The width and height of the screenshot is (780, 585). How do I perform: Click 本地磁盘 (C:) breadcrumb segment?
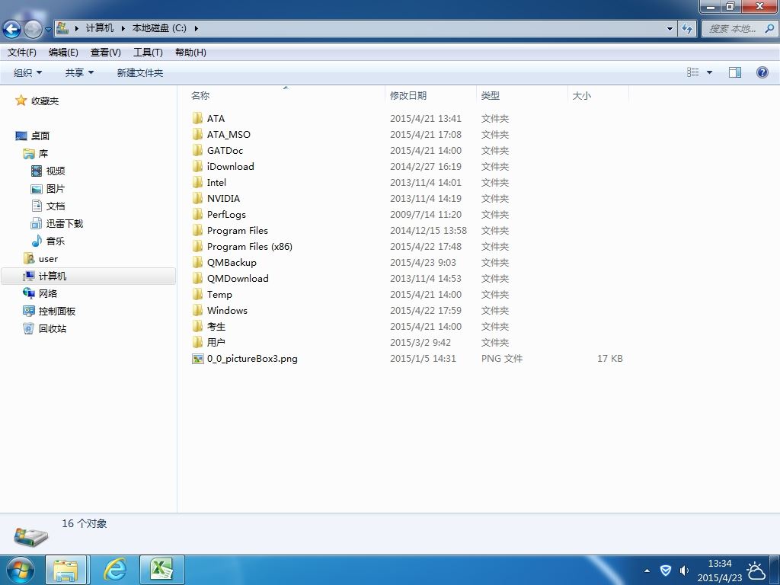tap(159, 28)
